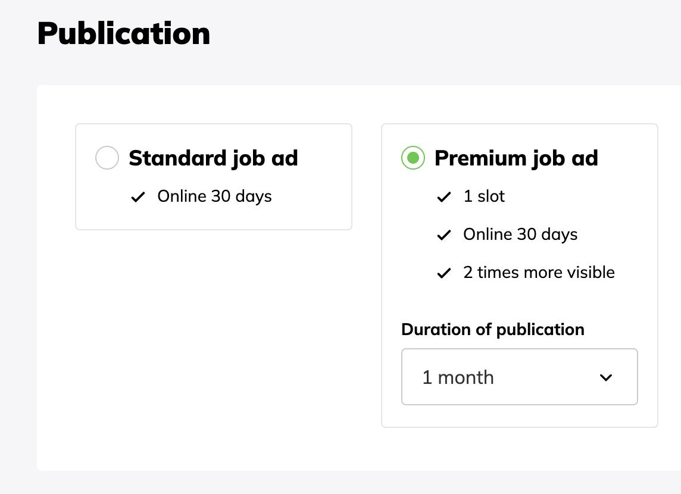This screenshot has height=494, width=681.
Task: Click the "Duration of publication" field label
Action: (x=493, y=329)
